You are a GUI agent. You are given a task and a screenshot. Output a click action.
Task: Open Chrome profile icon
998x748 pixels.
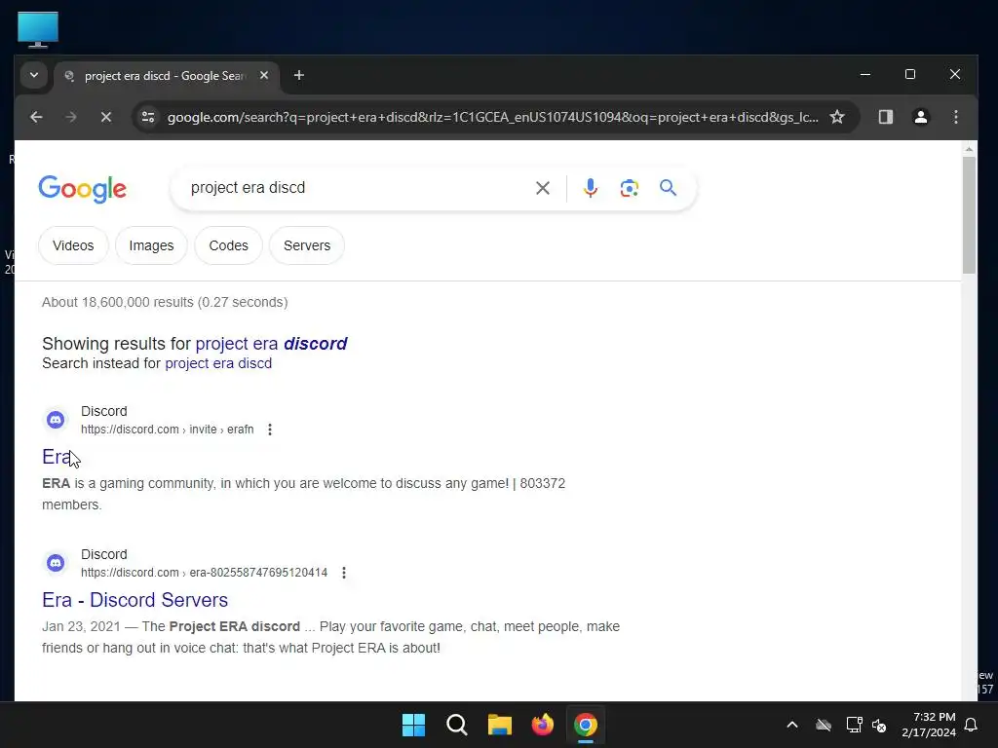(920, 117)
